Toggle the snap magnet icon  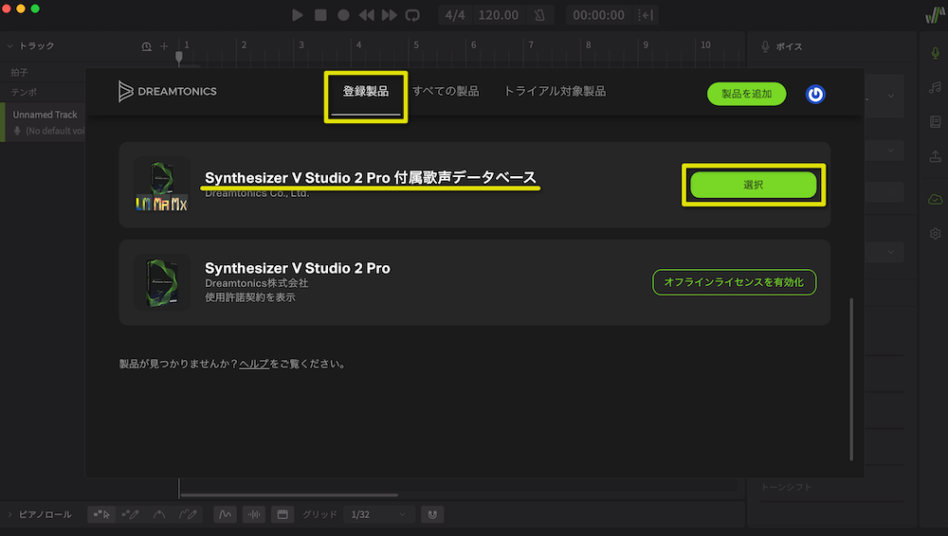(x=432, y=515)
